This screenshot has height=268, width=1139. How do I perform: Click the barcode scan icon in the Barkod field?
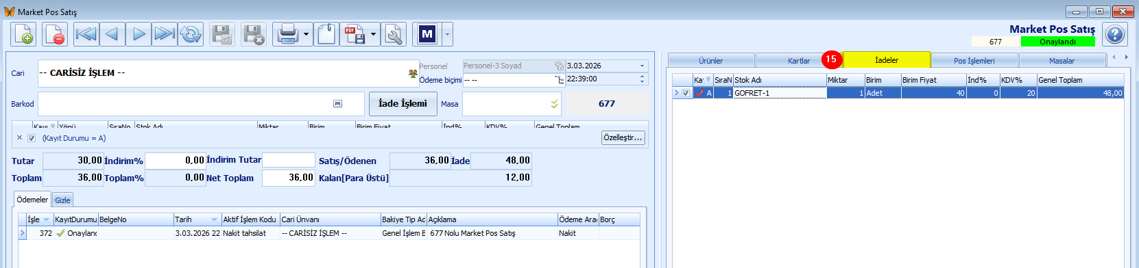[x=337, y=104]
